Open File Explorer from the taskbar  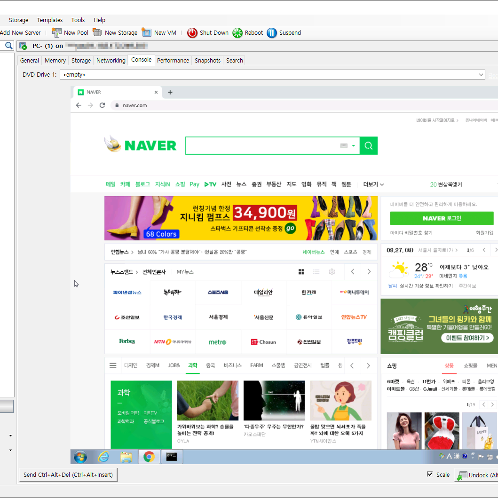point(126,457)
